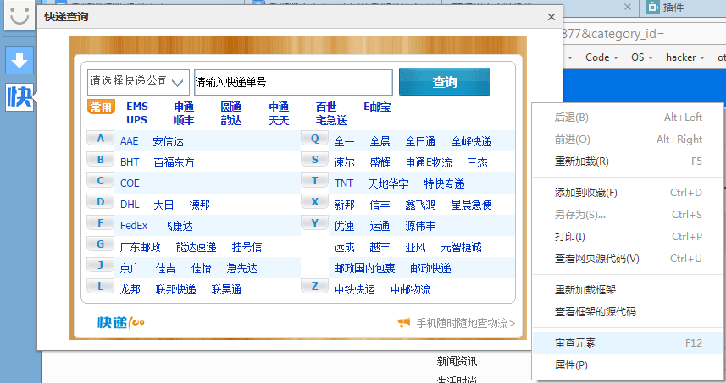
Task: Jump to letter Y courier group
Action: [315, 223]
